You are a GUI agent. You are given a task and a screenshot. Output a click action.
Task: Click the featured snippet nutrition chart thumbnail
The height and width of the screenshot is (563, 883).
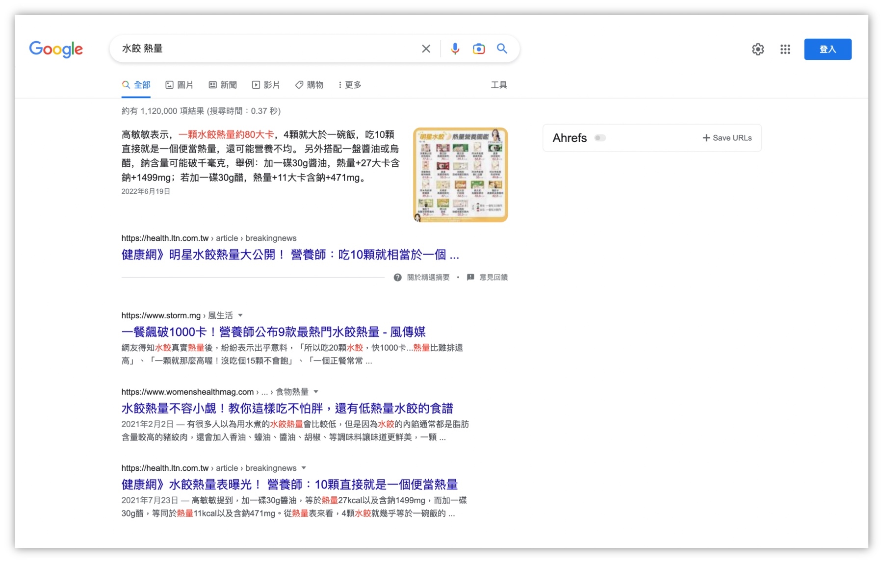[x=460, y=175]
